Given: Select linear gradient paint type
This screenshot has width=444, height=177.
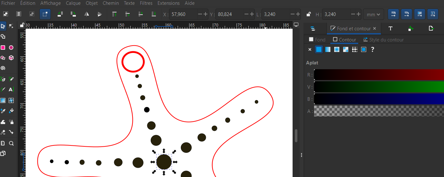Looking at the screenshot, I should coord(327,49).
